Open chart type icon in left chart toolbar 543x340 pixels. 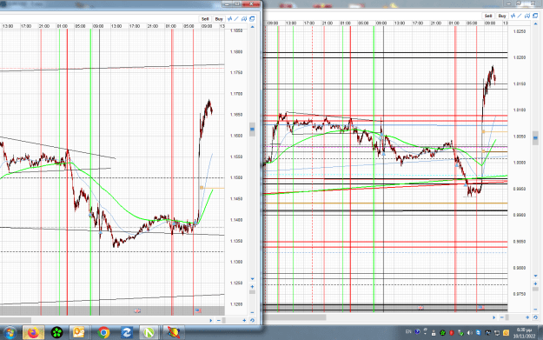pyautogui.click(x=244, y=19)
